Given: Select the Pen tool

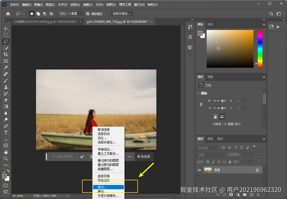Looking at the screenshot, I should click(x=6, y=126).
